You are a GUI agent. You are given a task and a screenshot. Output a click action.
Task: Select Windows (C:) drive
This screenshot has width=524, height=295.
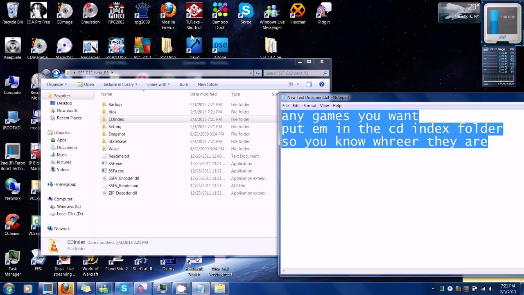pos(68,206)
